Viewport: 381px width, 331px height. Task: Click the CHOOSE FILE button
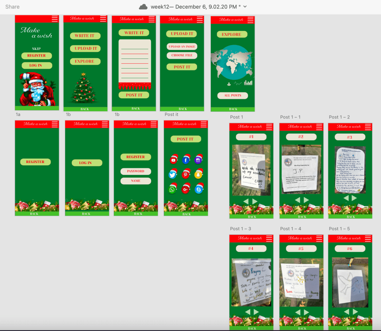click(x=182, y=55)
